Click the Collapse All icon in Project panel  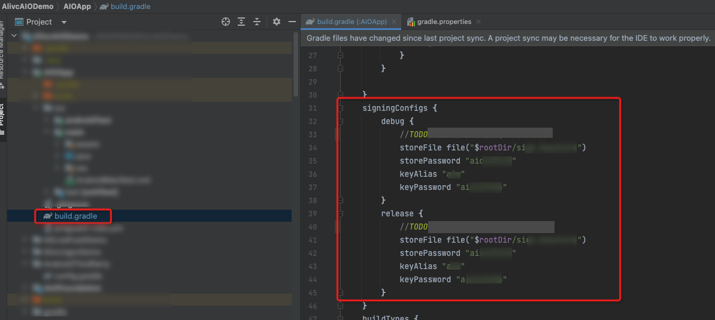click(257, 22)
